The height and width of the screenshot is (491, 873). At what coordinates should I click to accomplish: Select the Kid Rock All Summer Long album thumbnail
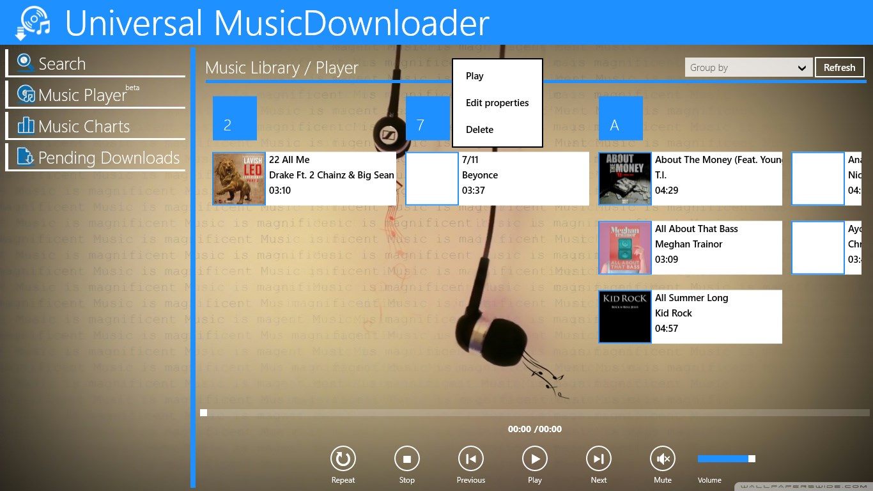624,316
